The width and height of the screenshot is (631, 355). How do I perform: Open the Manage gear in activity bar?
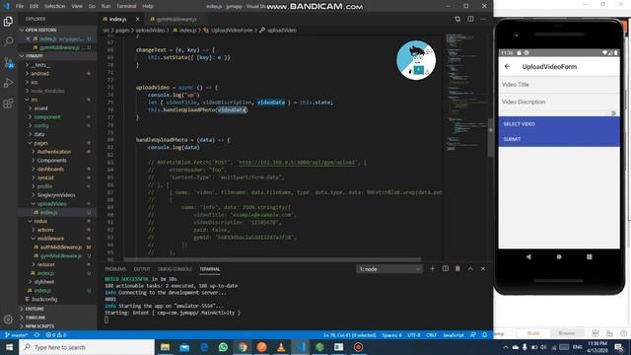pyautogui.click(x=8, y=319)
